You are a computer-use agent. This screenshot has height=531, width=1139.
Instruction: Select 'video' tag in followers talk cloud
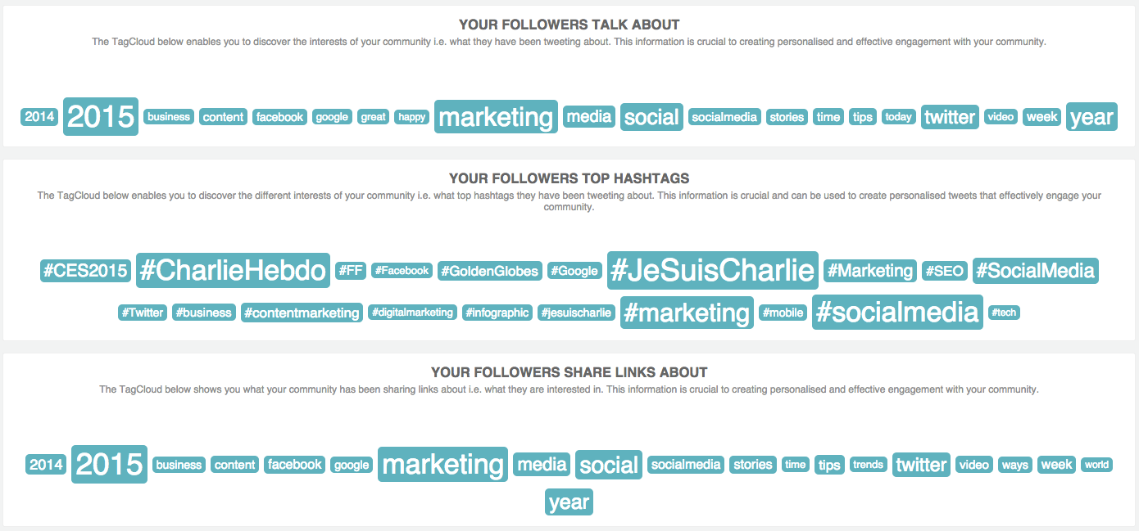pos(1001,117)
